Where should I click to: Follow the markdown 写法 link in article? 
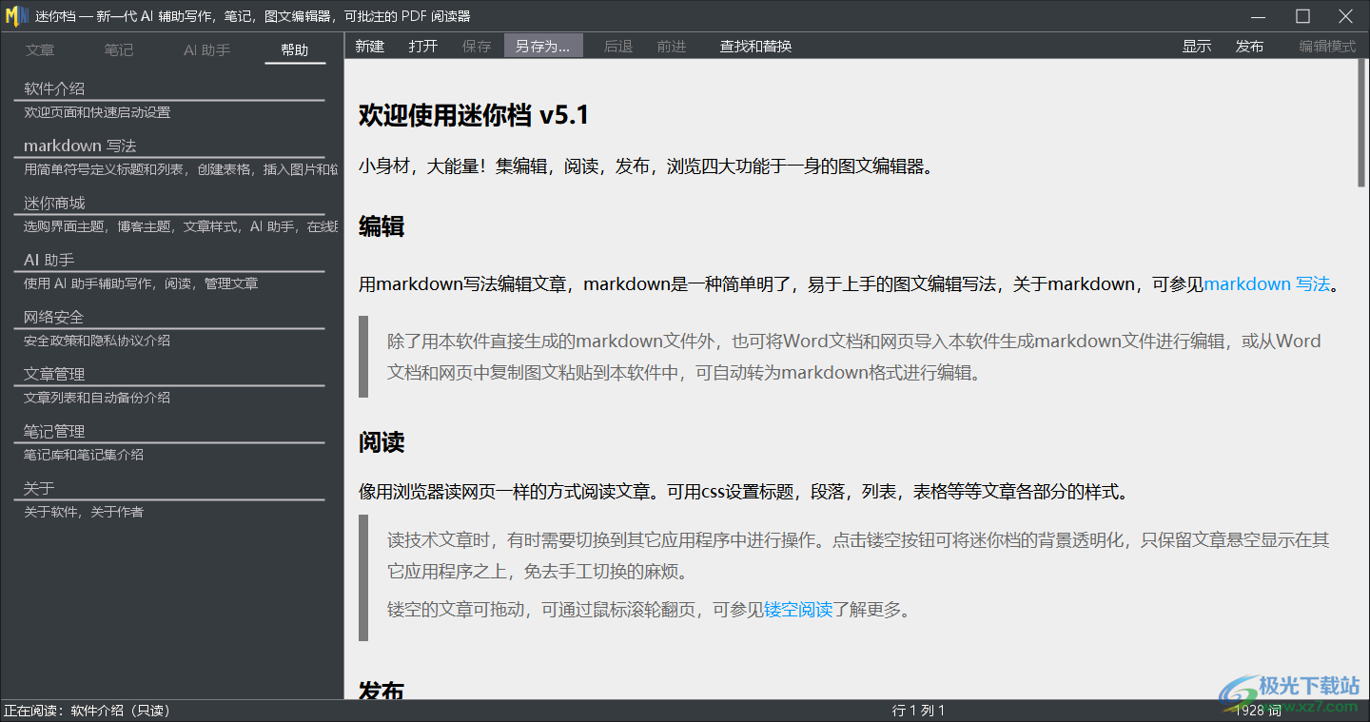(1266, 283)
